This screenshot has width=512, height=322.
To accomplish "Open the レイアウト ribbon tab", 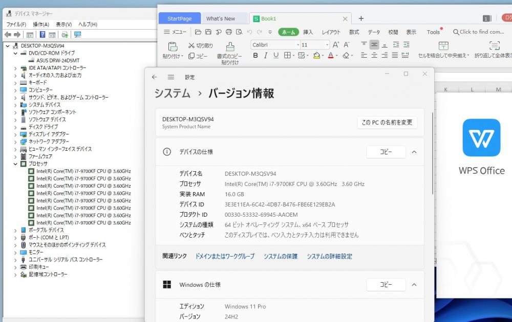I will click(x=331, y=32).
